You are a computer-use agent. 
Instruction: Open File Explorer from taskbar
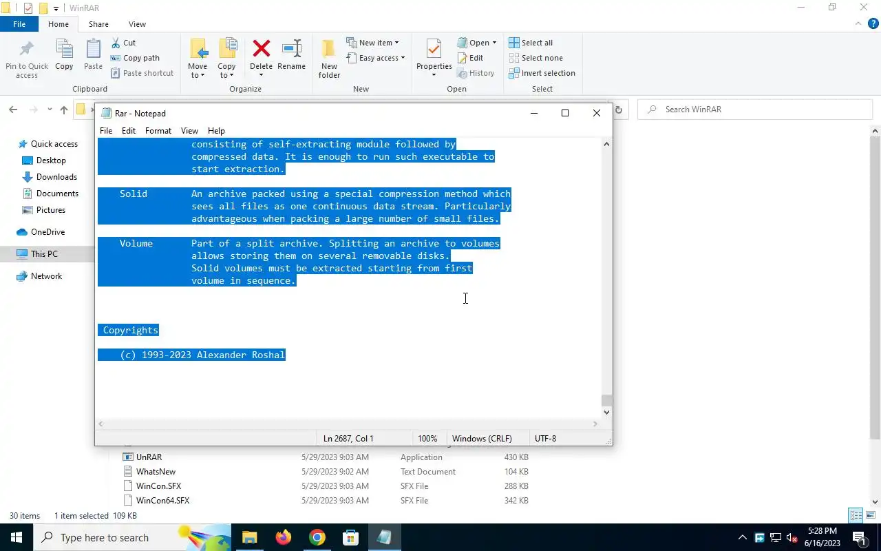pyautogui.click(x=249, y=537)
